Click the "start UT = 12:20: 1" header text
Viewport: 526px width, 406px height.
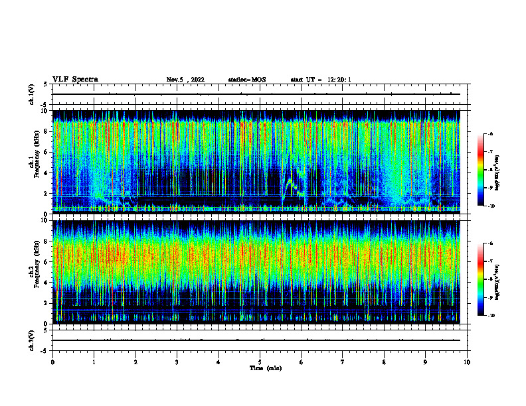point(321,80)
